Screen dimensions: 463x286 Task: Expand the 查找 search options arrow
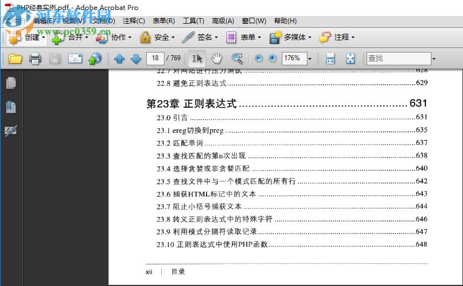click(434, 59)
